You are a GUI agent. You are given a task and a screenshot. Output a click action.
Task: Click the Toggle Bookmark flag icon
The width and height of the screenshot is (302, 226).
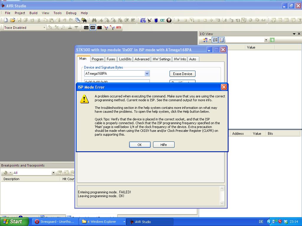tap(101, 20)
